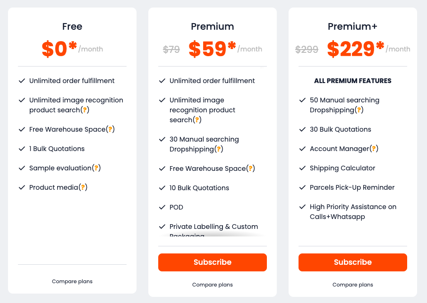Click help icon for 30 Manual searching Dropshipping
This screenshot has width=427, height=303.
[x=219, y=149]
